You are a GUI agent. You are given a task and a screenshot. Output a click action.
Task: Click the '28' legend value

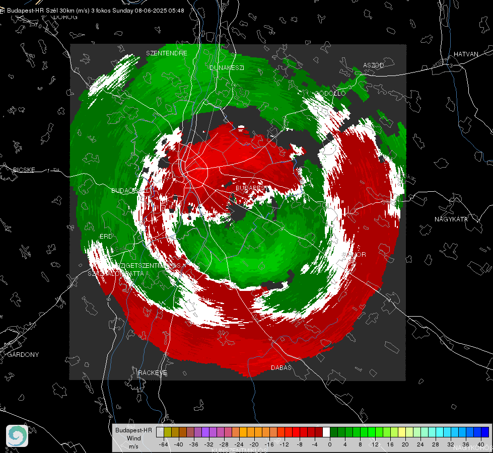pos(436,444)
